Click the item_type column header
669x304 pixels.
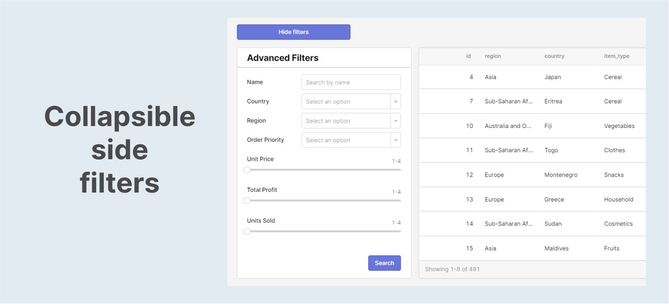pos(617,56)
